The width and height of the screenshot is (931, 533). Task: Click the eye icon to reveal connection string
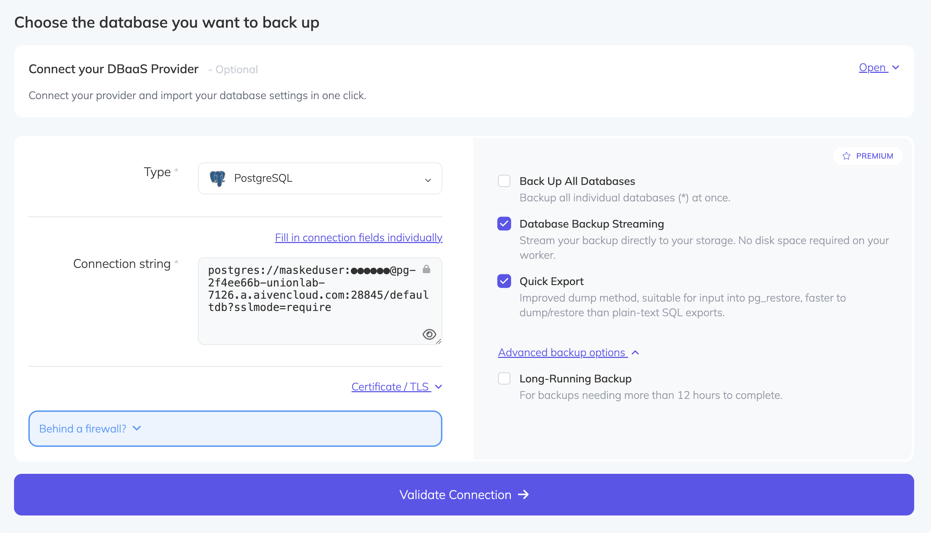tap(429, 334)
